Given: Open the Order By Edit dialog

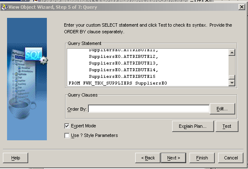Looking at the screenshot, I should [222, 109].
